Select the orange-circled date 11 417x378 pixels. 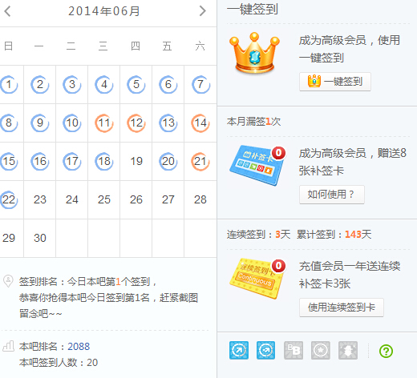(104, 123)
